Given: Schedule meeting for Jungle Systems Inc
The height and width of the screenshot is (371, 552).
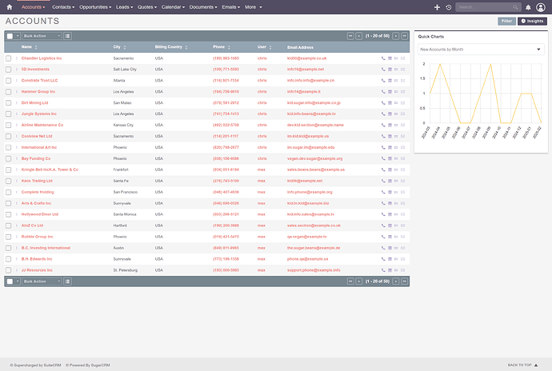Looking at the screenshot, I should (390, 114).
